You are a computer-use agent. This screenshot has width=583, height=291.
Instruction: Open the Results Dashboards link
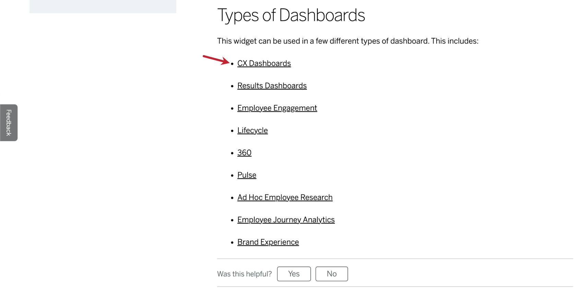(x=272, y=86)
